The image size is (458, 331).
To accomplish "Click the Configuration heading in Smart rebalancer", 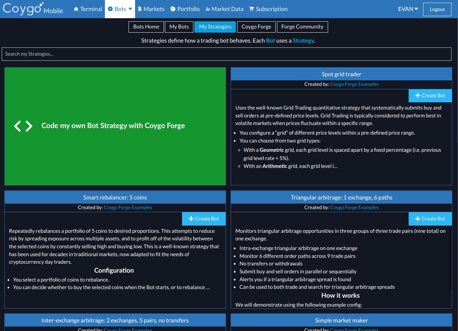I will (x=114, y=271).
